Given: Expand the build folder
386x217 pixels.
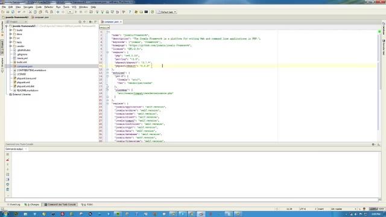Looking at the screenshot, I should click(11, 30).
